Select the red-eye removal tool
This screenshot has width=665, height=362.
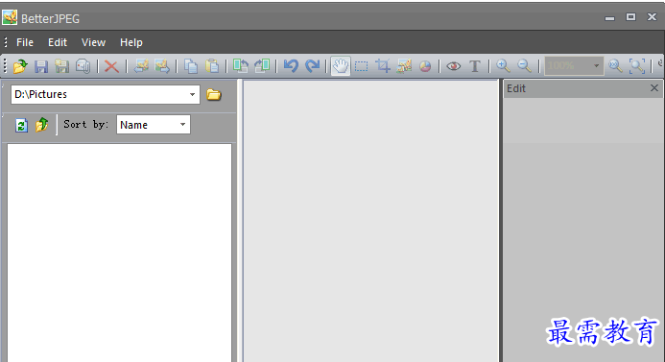454,66
